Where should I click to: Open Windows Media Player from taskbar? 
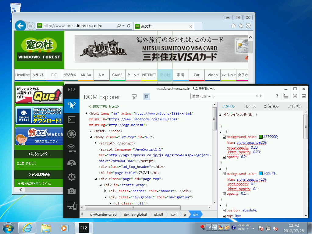64,228
